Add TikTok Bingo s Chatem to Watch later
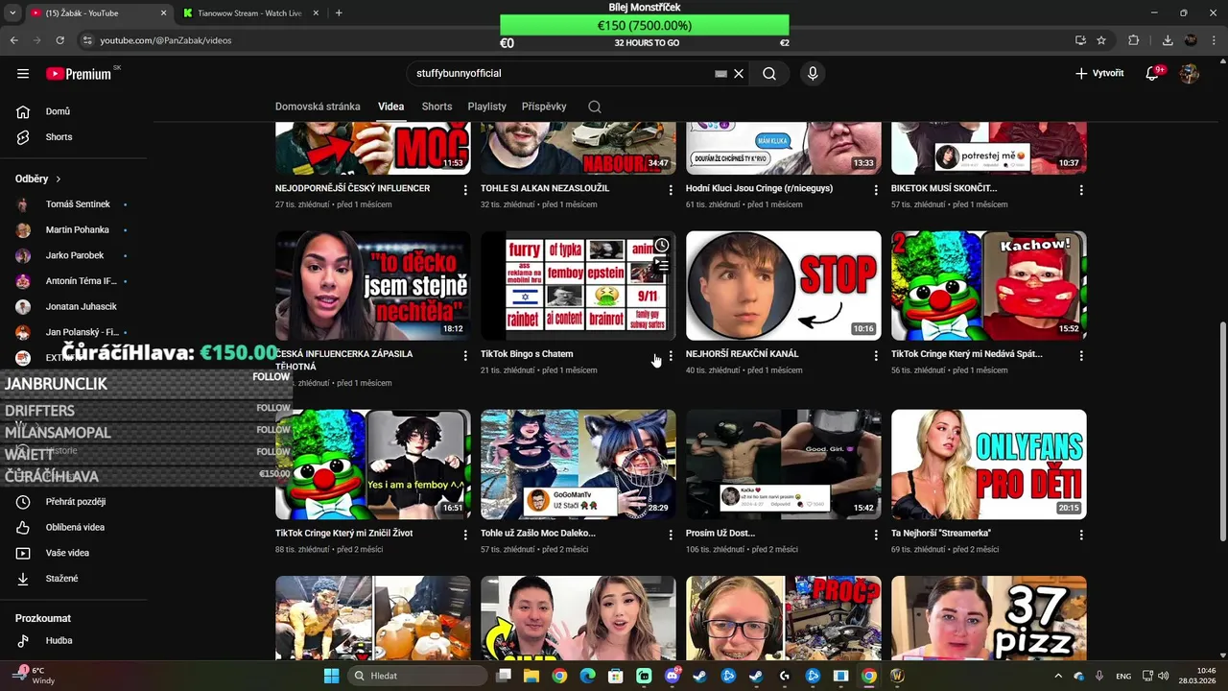The width and height of the screenshot is (1228, 691). [662, 246]
